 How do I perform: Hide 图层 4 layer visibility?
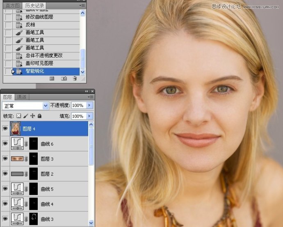[5, 129]
